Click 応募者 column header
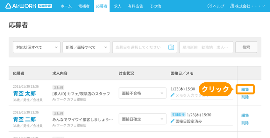 coord(18,73)
